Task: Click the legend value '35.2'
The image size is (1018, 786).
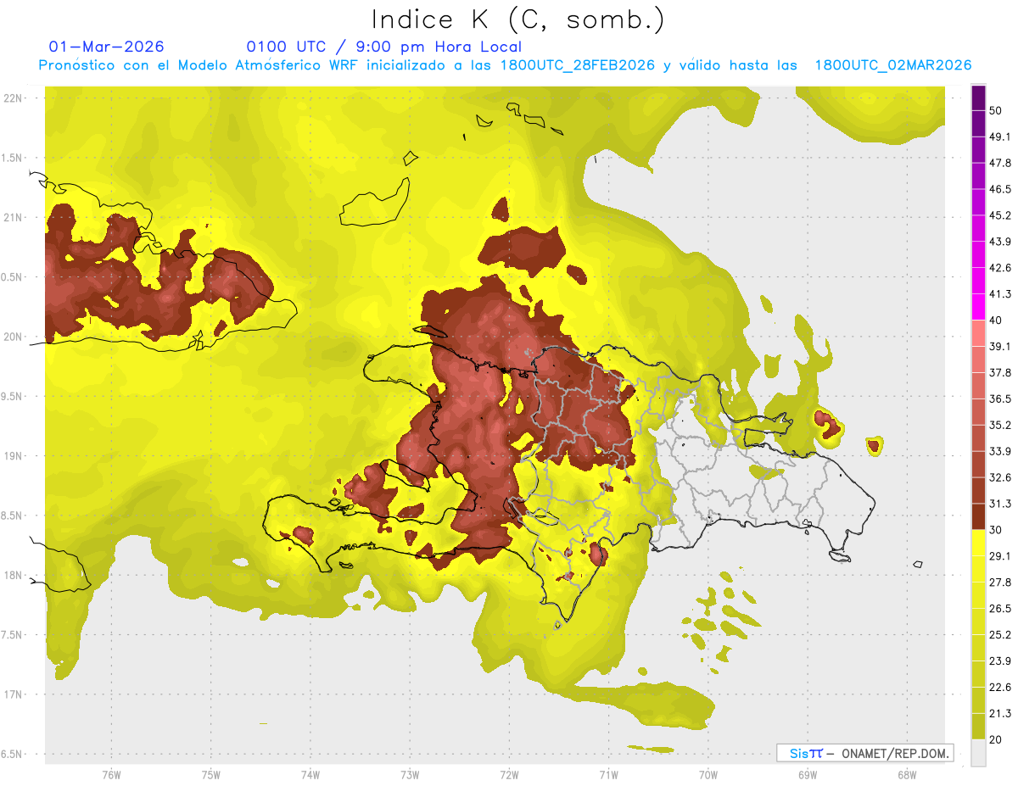Action: pos(1000,425)
